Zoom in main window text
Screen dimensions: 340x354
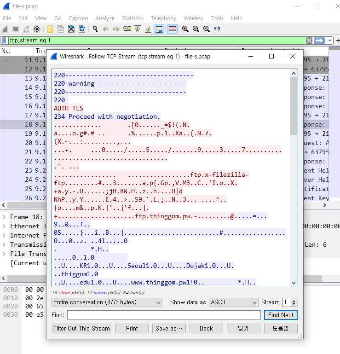coord(185,29)
